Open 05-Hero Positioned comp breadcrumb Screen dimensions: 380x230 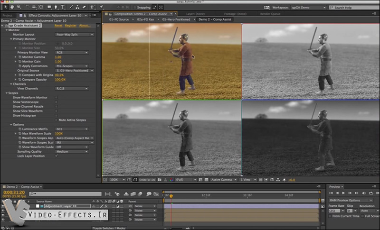pos(176,19)
